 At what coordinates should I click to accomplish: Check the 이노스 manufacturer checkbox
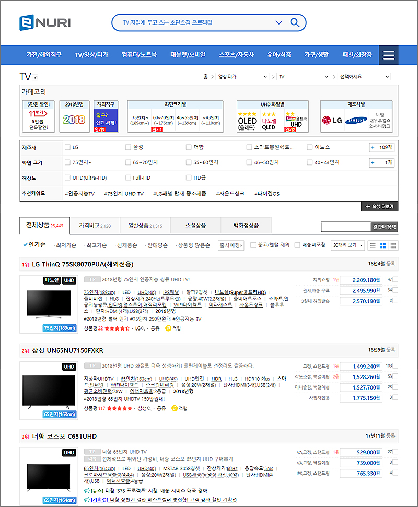point(310,147)
